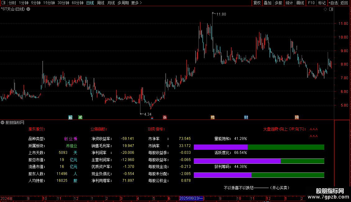The width and height of the screenshot is (351, 202).
Task: Toggle the left sidebar panel icon
Action: coord(3,3)
